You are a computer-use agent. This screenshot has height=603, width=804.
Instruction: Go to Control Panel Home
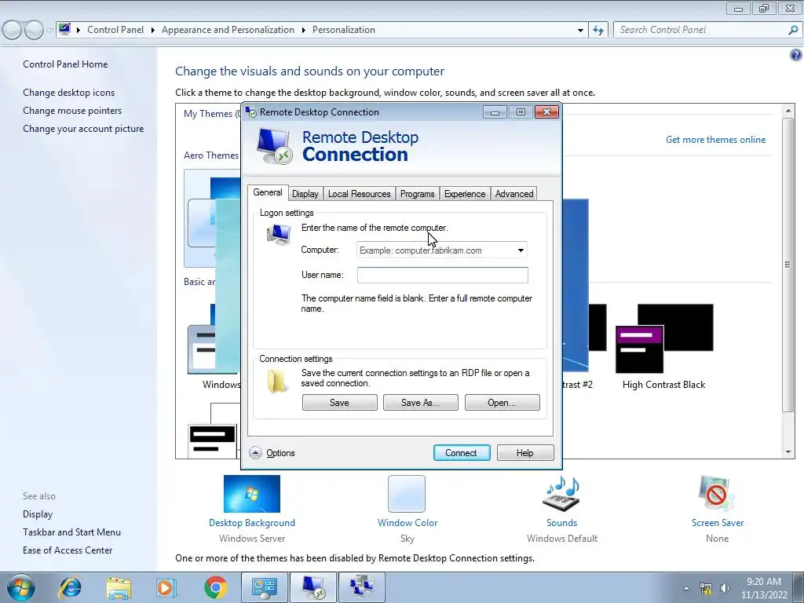[x=65, y=64]
